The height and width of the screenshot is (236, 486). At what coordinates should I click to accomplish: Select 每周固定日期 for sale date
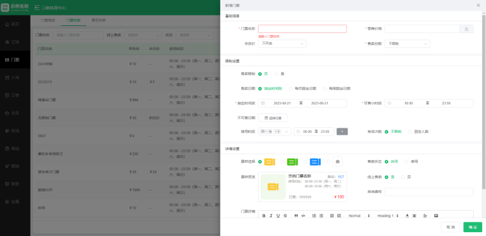336,88
